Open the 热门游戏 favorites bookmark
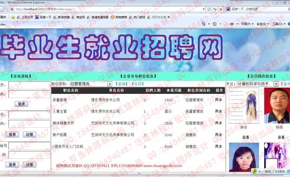Viewport: 290px width, 177px height. tap(137, 17)
